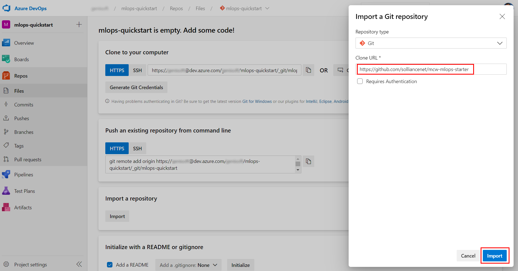Open mlops-quickstart project breadcrumb link

(x=139, y=9)
